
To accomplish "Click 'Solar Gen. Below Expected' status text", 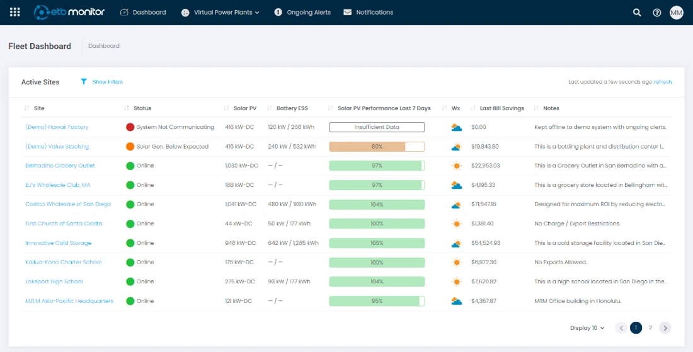I will tap(173, 147).
